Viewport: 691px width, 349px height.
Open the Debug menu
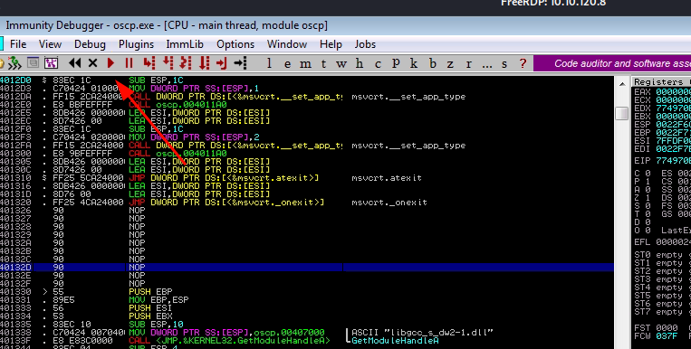tap(90, 44)
